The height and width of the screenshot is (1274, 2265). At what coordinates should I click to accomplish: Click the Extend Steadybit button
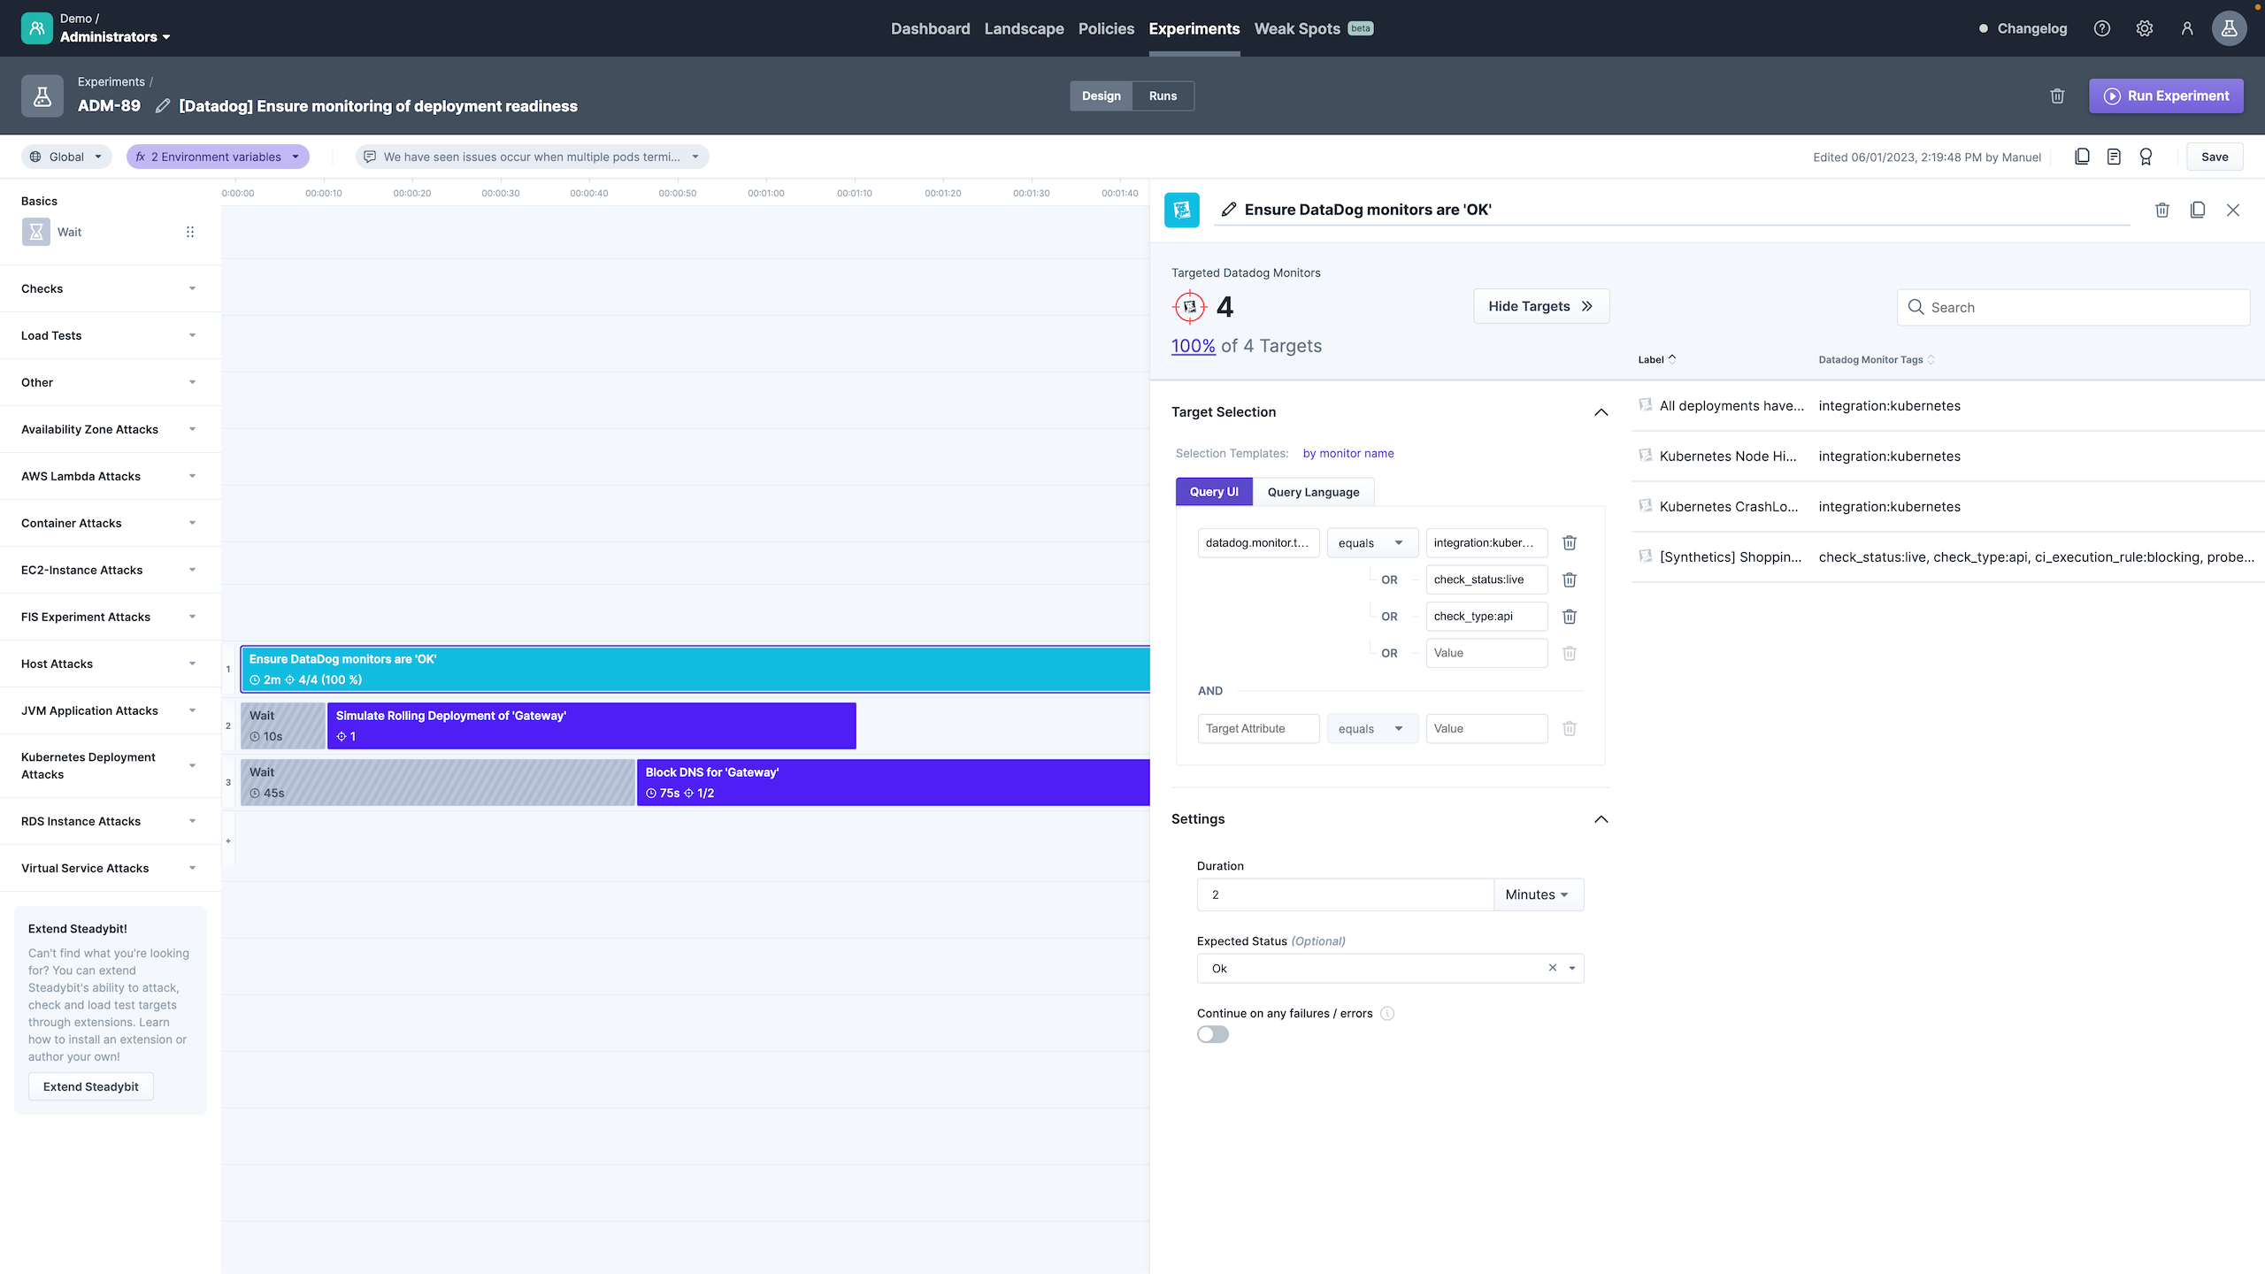[x=91, y=1086]
